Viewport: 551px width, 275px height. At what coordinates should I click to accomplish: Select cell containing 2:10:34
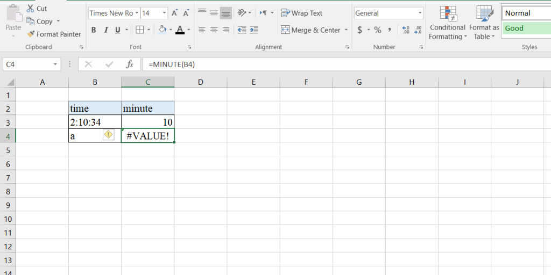(x=95, y=122)
